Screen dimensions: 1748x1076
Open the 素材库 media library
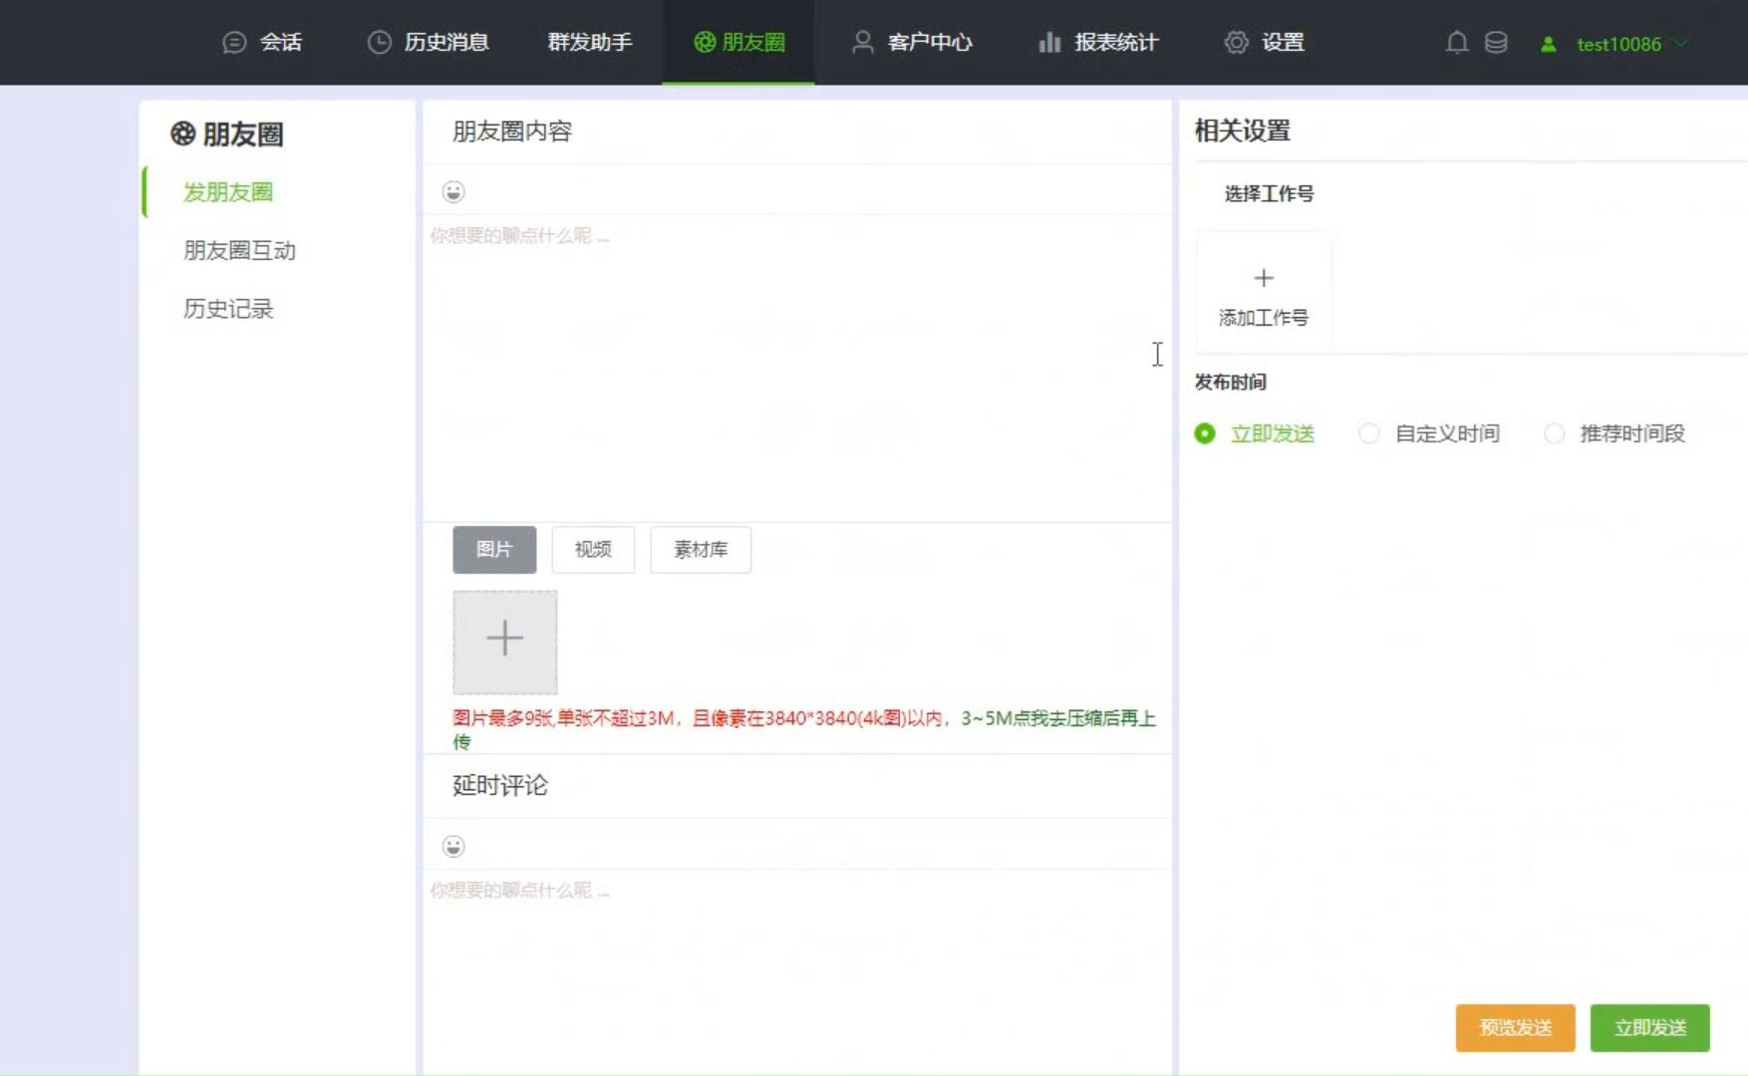(x=701, y=549)
